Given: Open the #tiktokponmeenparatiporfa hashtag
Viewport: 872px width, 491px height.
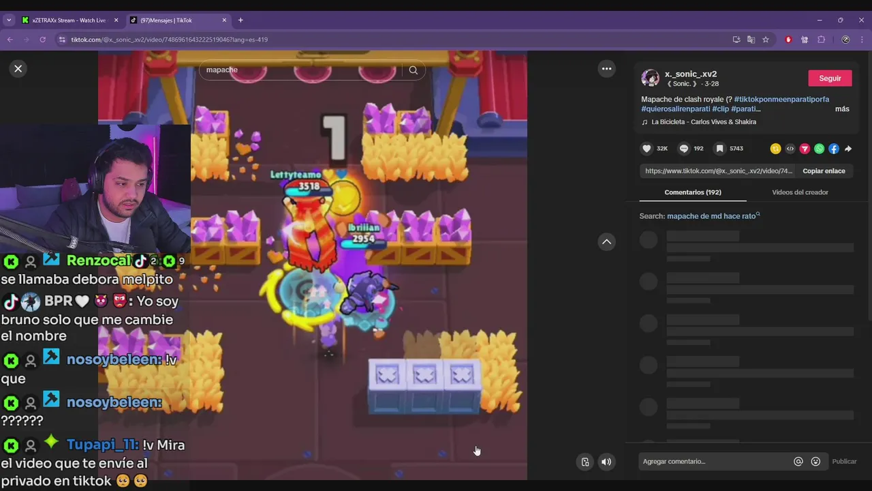Looking at the screenshot, I should point(781,100).
